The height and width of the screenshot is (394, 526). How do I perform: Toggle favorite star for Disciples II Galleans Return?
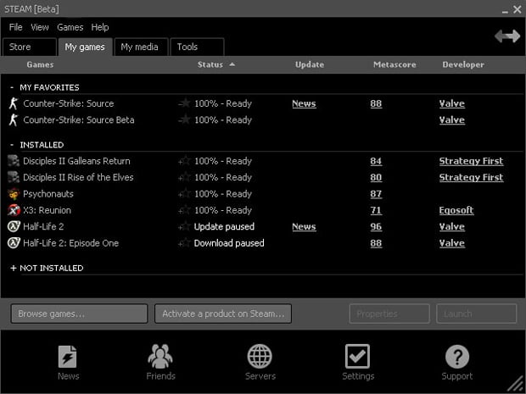click(184, 161)
